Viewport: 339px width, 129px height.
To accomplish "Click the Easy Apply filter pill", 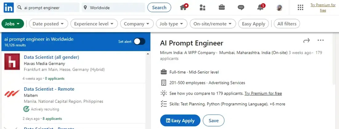I will click(x=254, y=24).
